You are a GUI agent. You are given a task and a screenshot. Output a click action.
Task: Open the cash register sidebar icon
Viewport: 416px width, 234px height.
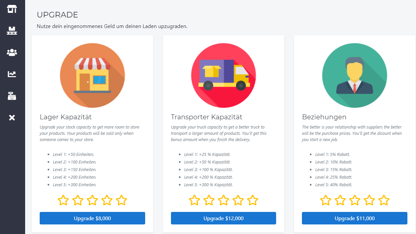12,96
